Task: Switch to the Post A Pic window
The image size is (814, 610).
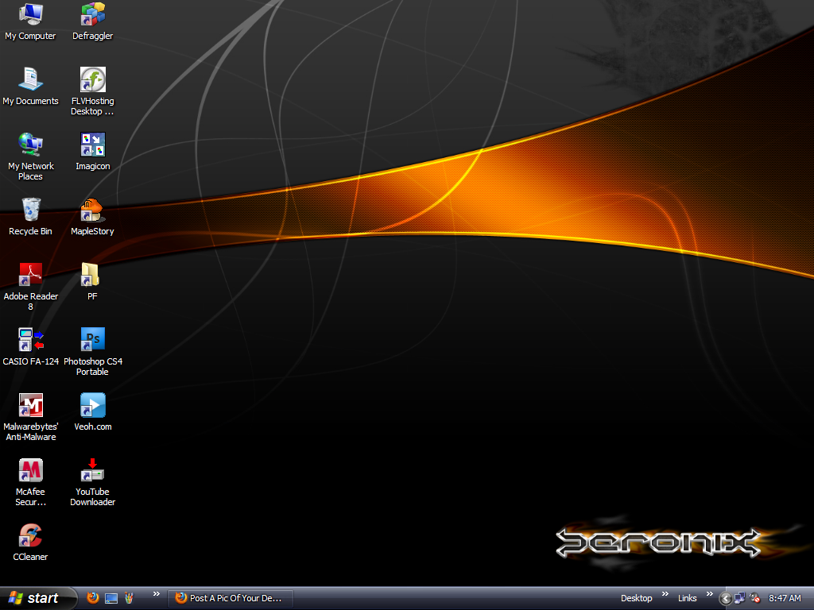Action: (230, 597)
